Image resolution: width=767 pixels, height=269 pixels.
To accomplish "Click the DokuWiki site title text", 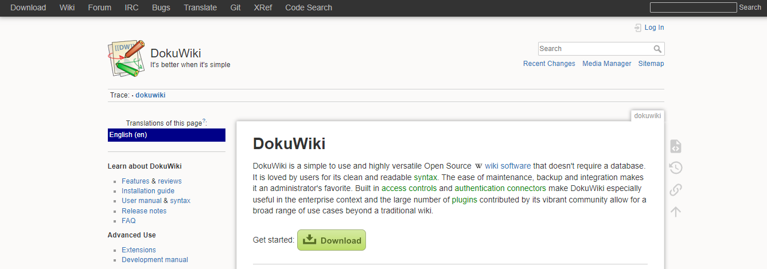I will coord(176,53).
